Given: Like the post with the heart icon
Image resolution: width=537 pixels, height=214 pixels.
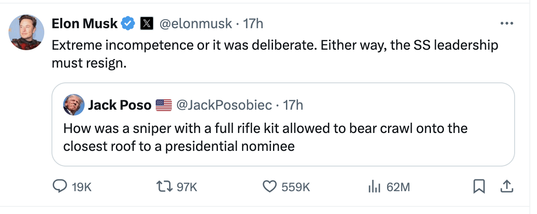Looking at the screenshot, I should (269, 187).
